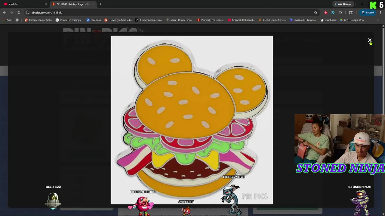Close the PP164888 Mickey Burger tab
The width and height of the screenshot is (385, 216).
[x=93, y=4]
